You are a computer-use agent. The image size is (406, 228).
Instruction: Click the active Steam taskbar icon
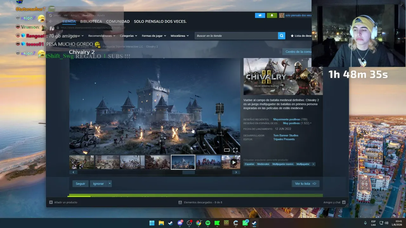coord(254,223)
